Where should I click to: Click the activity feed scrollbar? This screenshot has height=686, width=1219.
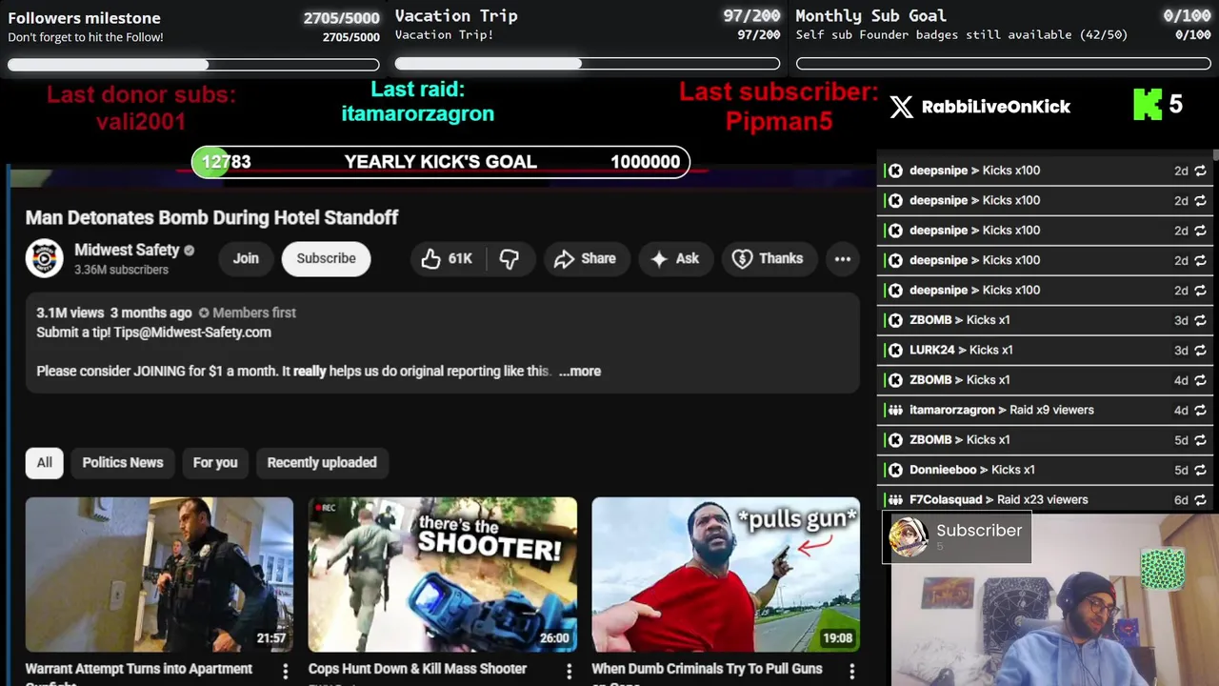[x=1215, y=156]
